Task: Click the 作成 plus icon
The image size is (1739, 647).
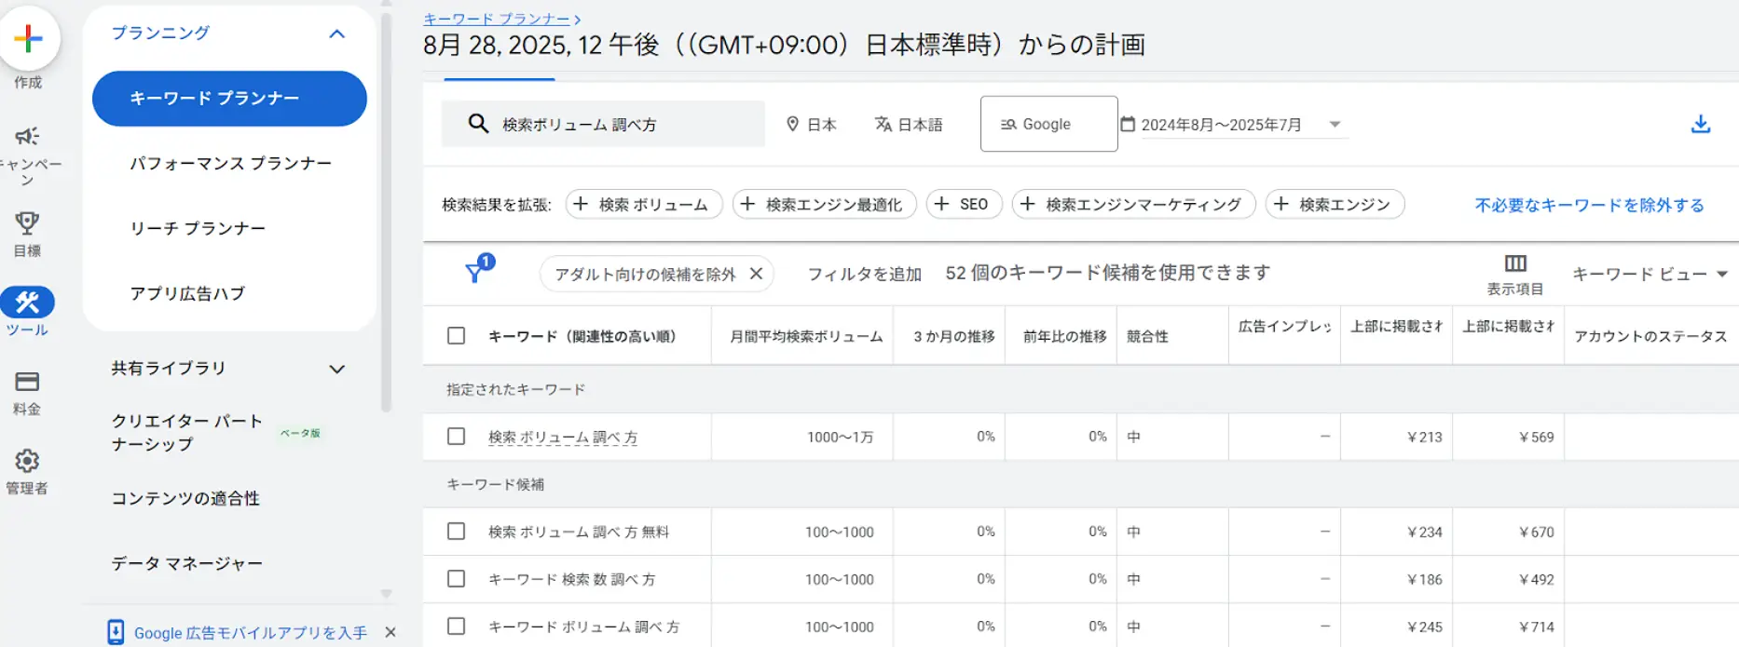Action: 29,39
